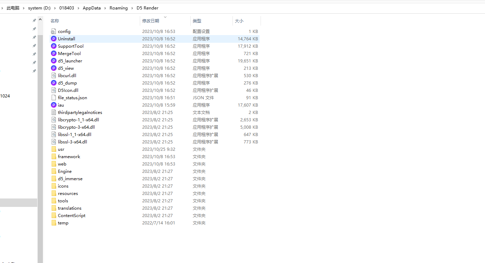
Task: Navigate to system (D:) in the breadcrumb
Action: [x=39, y=8]
